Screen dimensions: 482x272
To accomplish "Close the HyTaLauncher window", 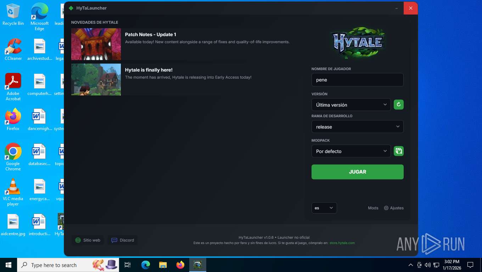I will click(411, 8).
